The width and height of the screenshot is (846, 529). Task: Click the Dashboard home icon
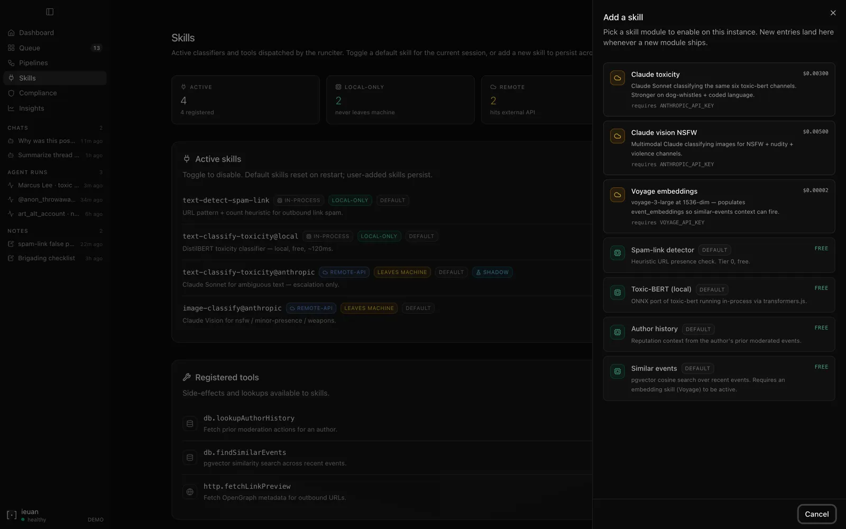11,33
